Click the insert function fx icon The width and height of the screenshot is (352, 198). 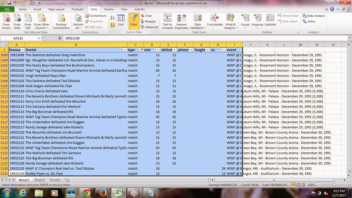coord(60,38)
